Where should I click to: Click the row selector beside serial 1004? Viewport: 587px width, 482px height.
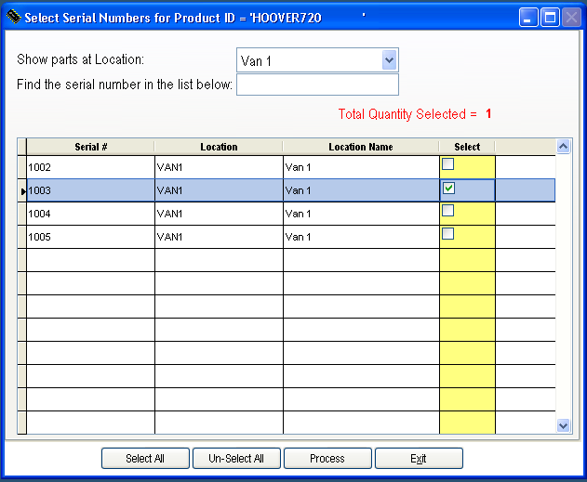[x=21, y=214]
